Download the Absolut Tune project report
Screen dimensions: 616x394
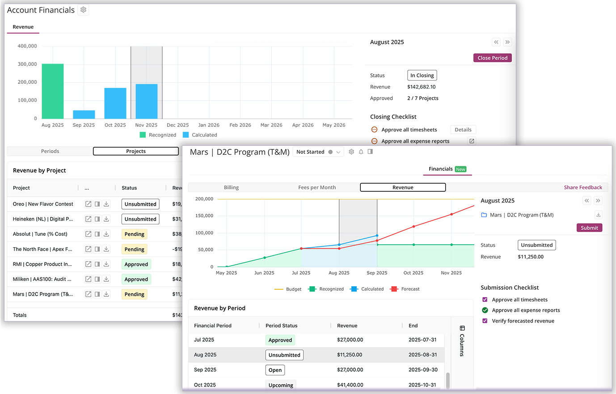click(107, 234)
